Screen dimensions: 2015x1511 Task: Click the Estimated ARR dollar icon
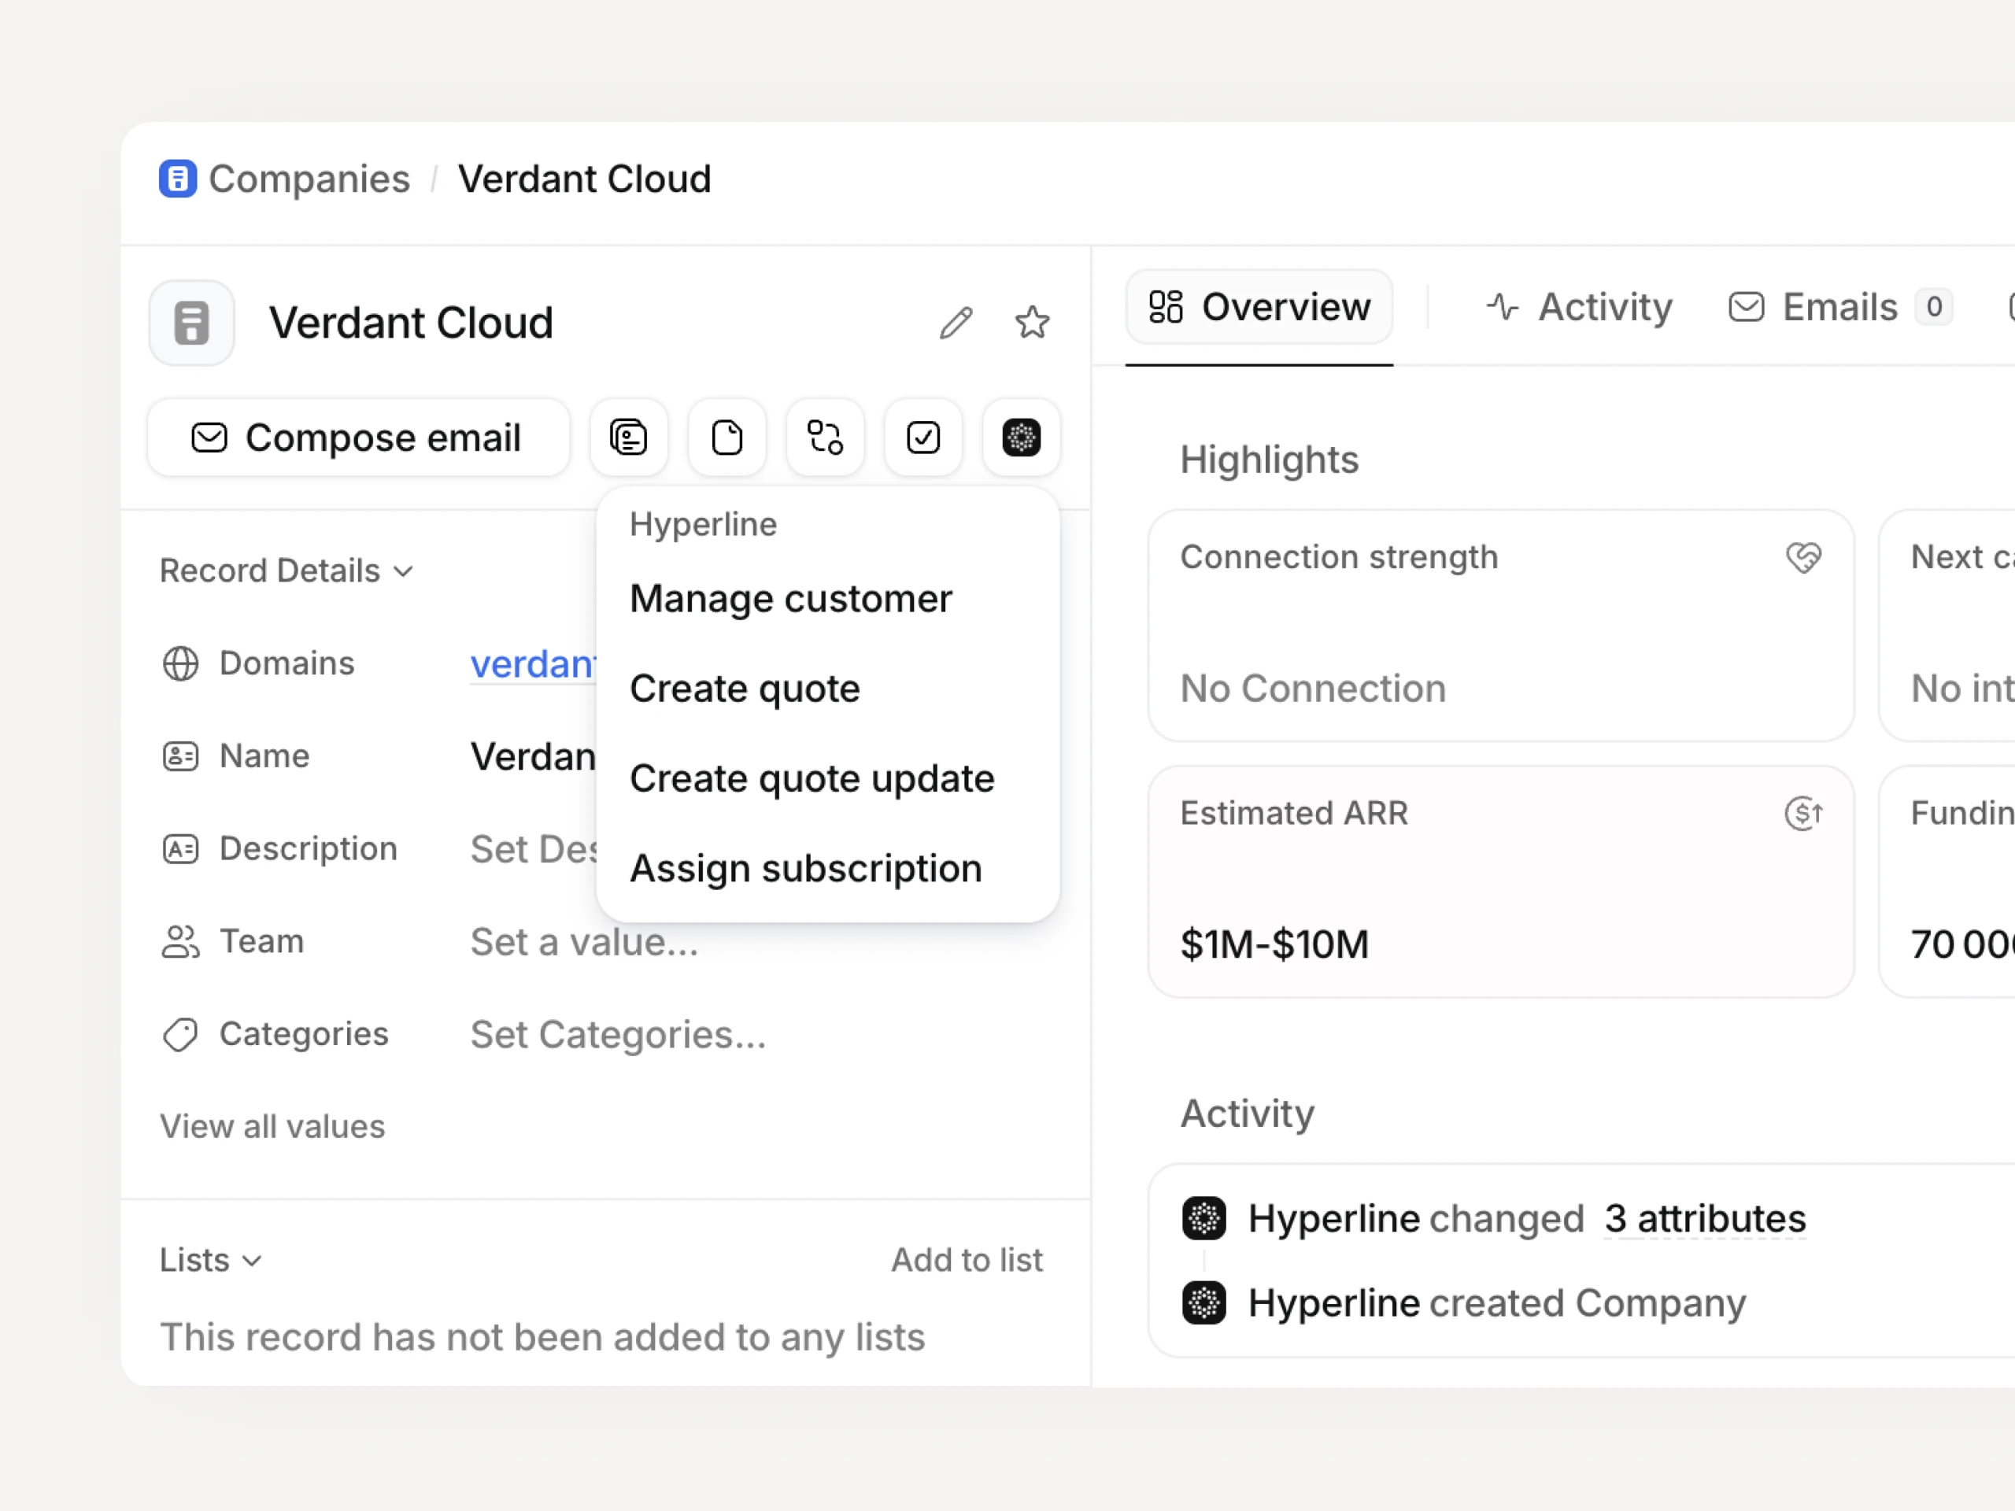(x=1802, y=812)
